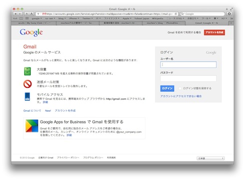This screenshot has height=180, width=245.
Task: Switch to the marbee's blog tab
Action: [164, 23]
